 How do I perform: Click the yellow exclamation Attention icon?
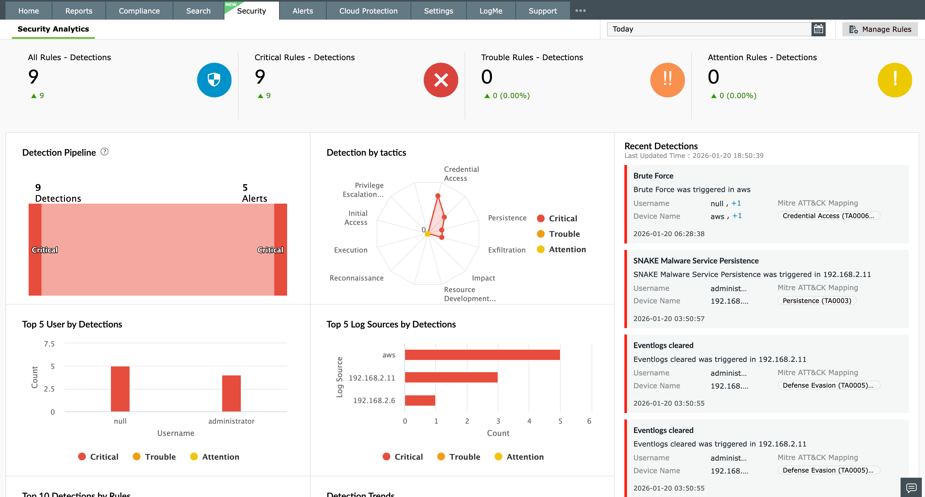click(894, 80)
